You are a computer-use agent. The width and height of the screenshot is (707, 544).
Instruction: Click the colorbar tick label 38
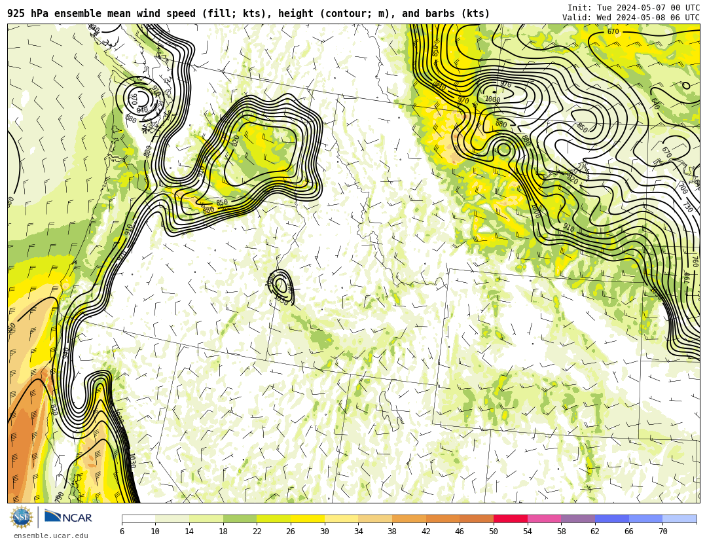point(392,532)
